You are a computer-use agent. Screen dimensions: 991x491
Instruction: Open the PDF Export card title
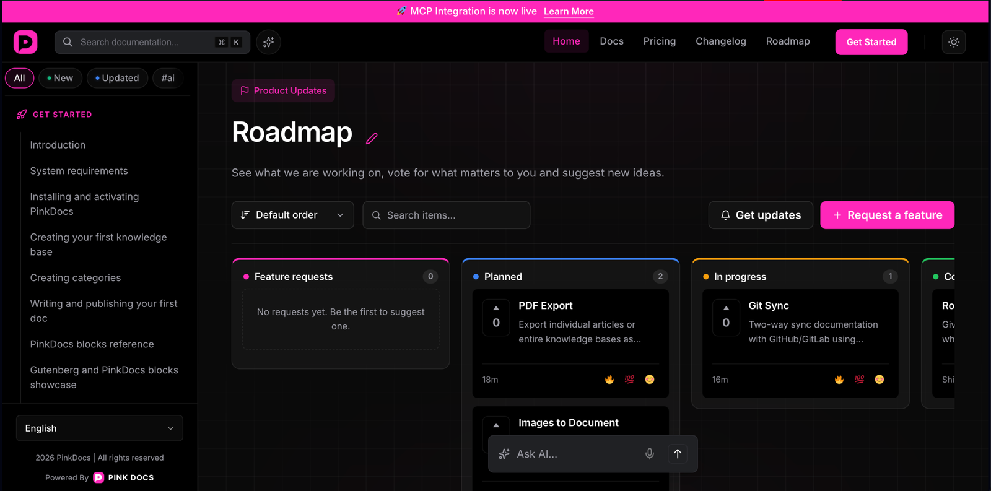pos(546,306)
